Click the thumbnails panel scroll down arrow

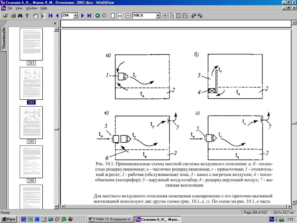click(x=56, y=207)
